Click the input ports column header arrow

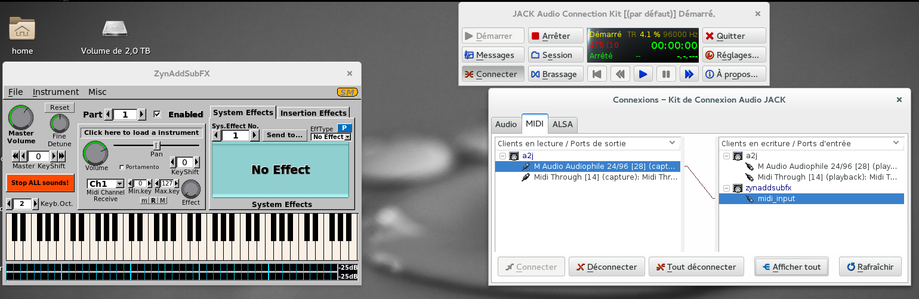point(896,143)
